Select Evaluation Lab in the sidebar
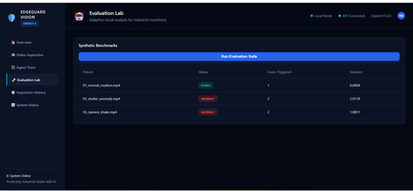The width and height of the screenshot is (413, 191). tap(32, 80)
